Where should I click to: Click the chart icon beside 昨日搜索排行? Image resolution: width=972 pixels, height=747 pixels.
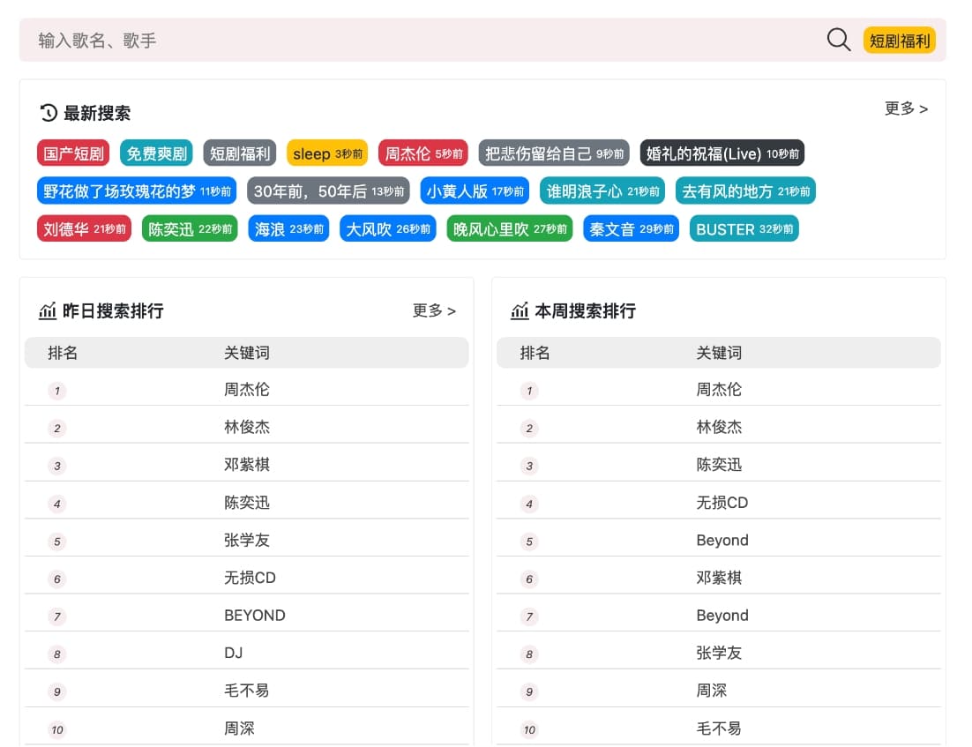[48, 310]
